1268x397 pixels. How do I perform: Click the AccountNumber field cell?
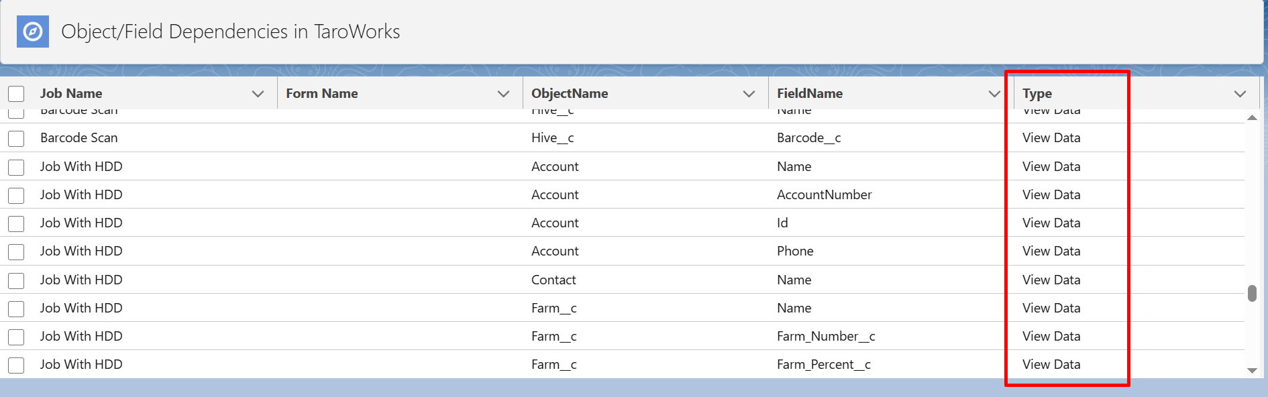click(825, 194)
